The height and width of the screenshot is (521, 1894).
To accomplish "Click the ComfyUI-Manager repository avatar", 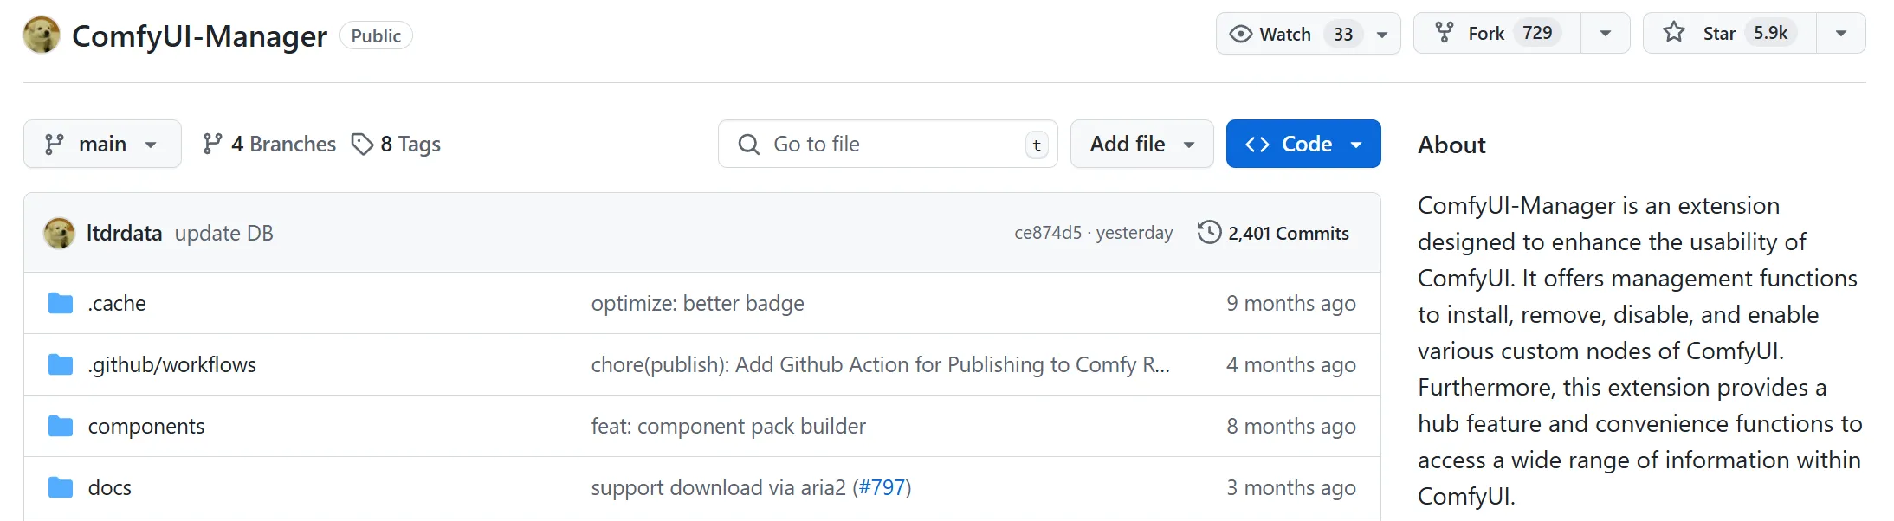I will coord(42,35).
